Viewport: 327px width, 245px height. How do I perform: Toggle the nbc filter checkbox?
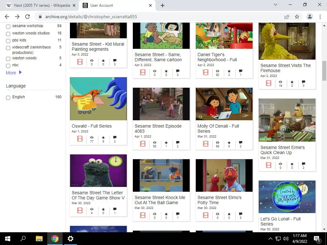coord(8,66)
